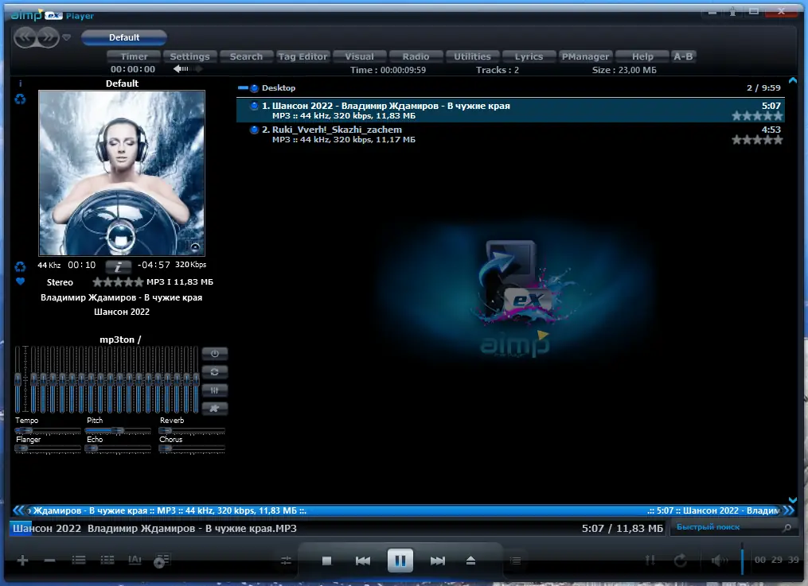Image resolution: width=808 pixels, height=586 pixels.
Task: Toggle the equalizer power button
Action: tap(214, 354)
